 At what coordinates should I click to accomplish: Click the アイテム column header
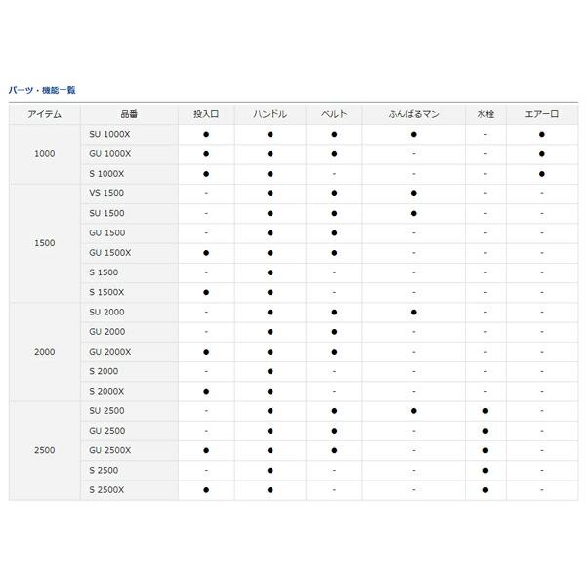pos(44,114)
